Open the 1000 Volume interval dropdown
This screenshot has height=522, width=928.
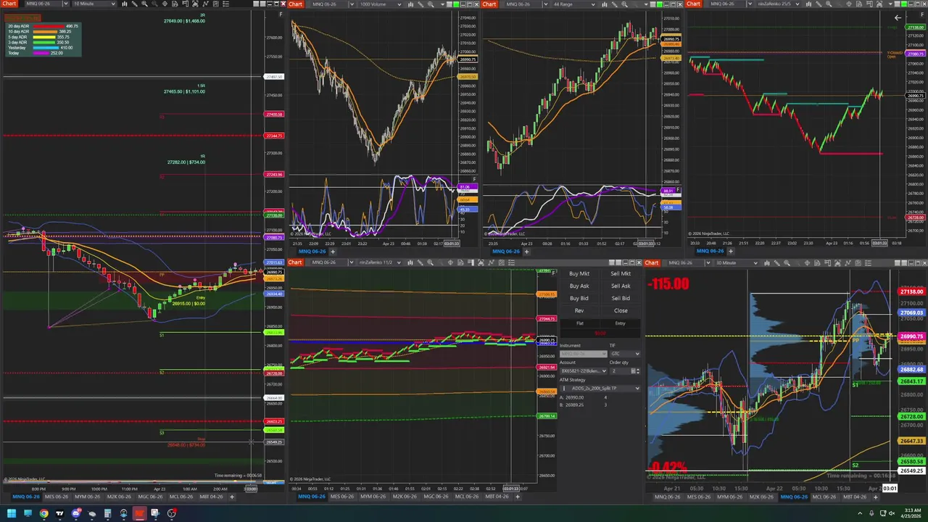point(381,4)
